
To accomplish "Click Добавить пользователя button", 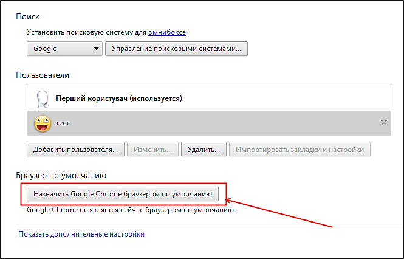I will [75, 149].
